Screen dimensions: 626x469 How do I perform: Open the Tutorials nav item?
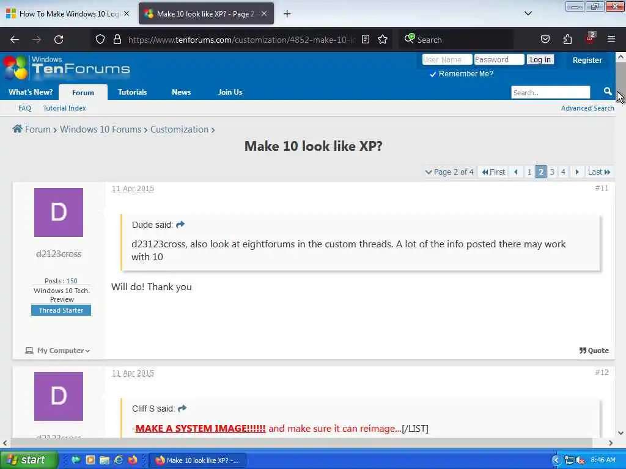coord(133,92)
